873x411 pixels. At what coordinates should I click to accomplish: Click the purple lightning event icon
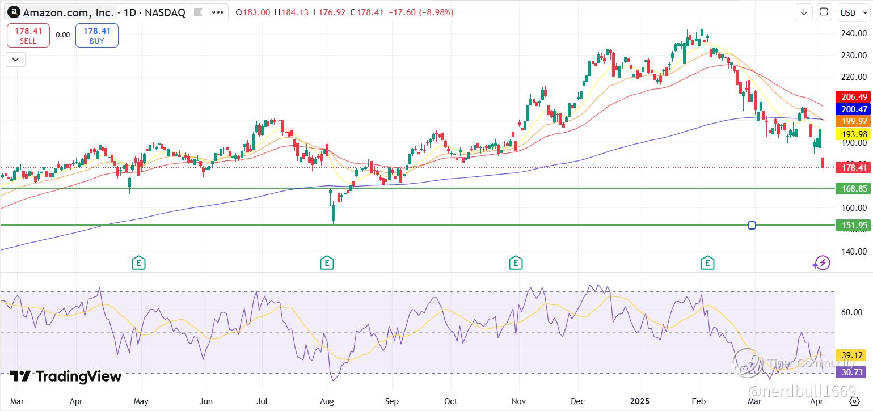click(x=822, y=262)
